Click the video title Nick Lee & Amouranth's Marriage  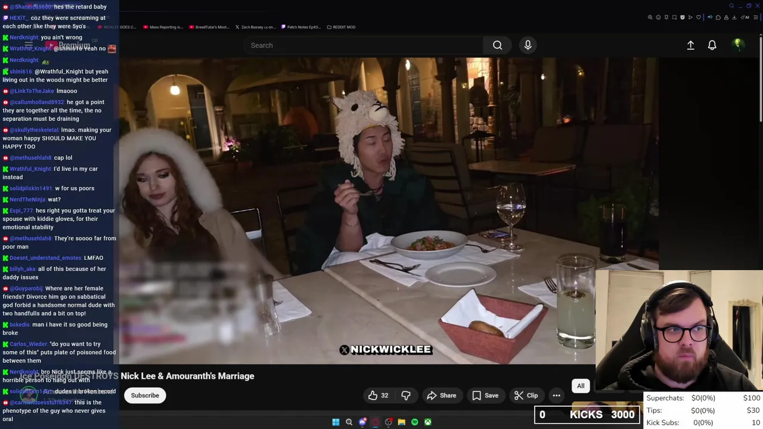(187, 376)
